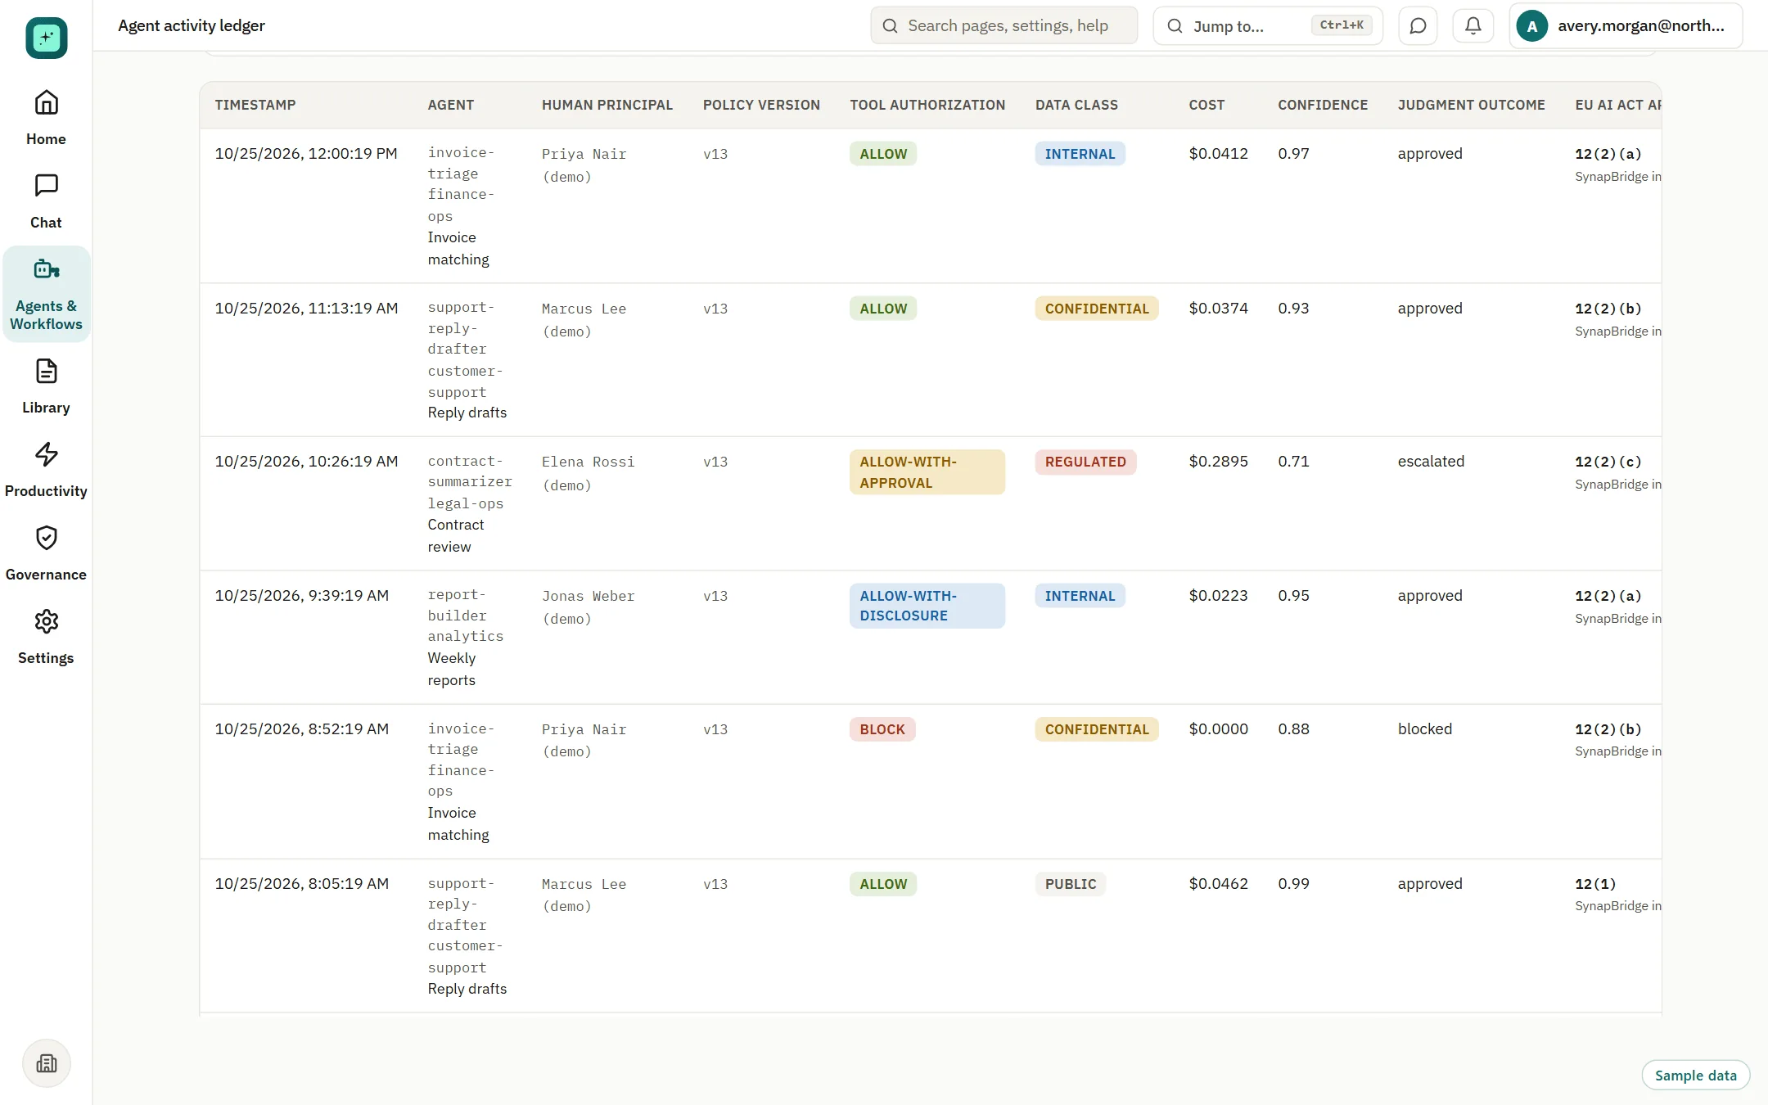Image resolution: width=1768 pixels, height=1105 pixels.
Task: Click the avatar A icon
Action: coord(1531,25)
